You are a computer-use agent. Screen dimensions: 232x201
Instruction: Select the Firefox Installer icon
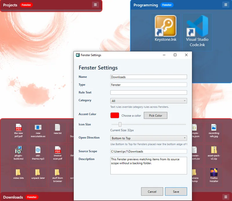(214, 174)
